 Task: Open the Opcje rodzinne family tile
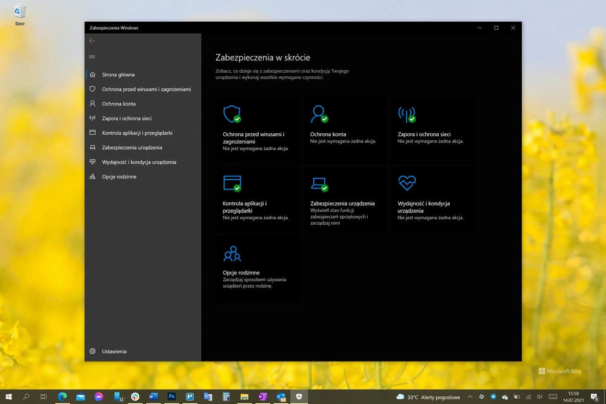coord(258,269)
